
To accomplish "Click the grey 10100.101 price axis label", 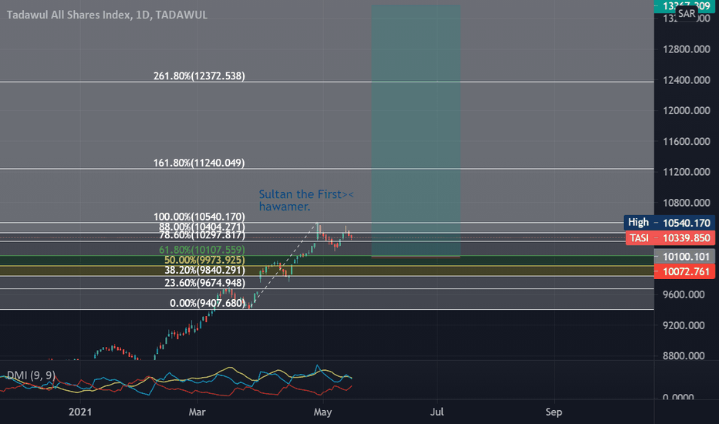I will click(685, 256).
